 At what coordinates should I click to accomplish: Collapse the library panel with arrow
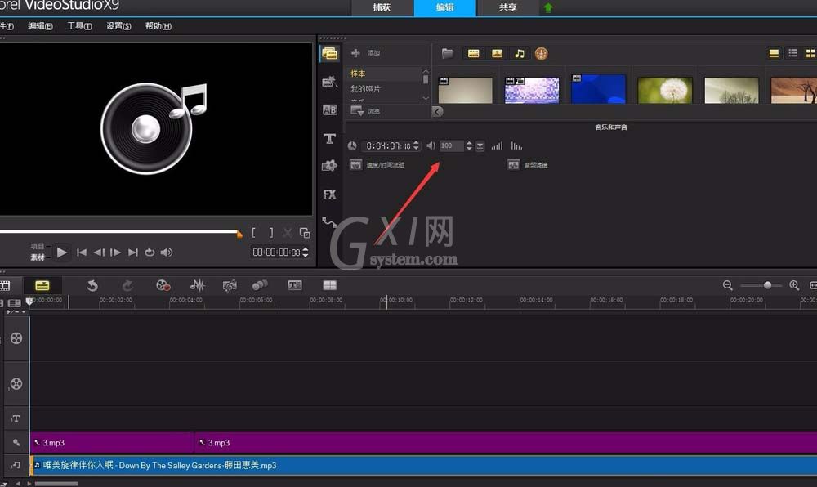[438, 111]
